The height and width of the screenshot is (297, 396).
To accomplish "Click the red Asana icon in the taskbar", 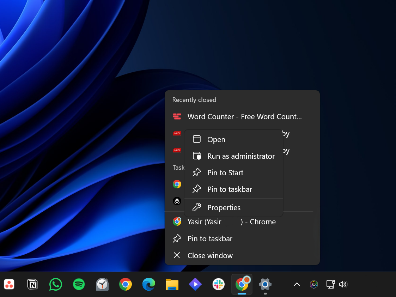I will tap(9, 284).
